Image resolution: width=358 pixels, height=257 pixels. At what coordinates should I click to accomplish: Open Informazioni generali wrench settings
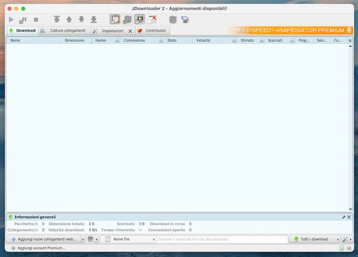coord(343,217)
